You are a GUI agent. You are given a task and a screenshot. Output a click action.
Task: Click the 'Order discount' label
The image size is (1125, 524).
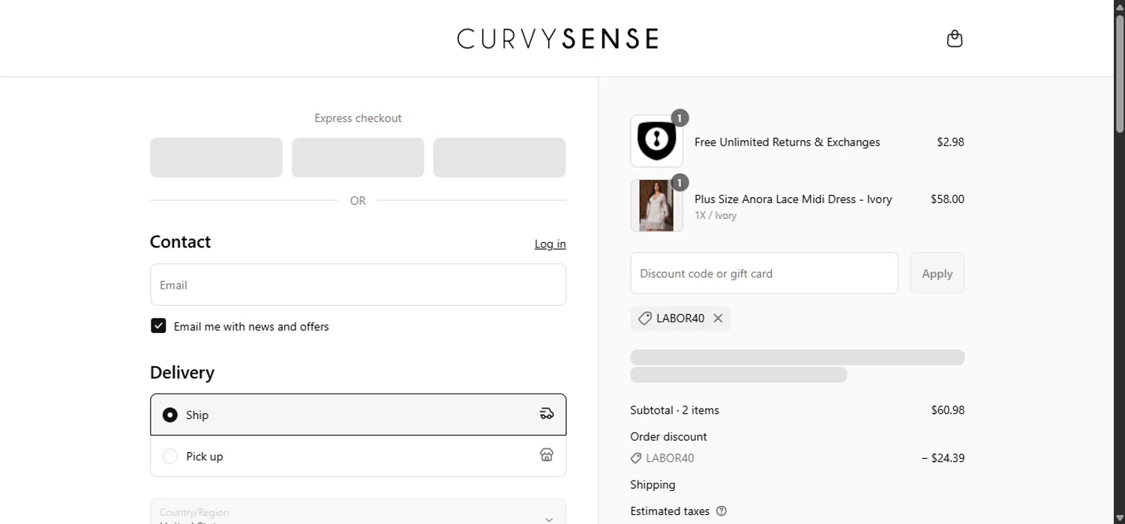[668, 436]
